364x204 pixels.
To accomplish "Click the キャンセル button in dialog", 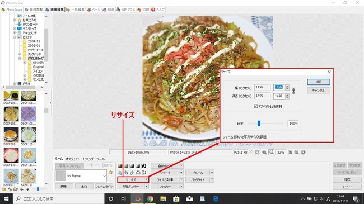I will 319,91.
